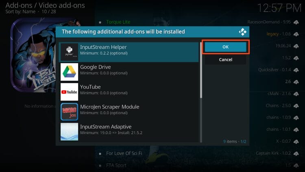The height and width of the screenshot is (172, 305).
Task: Click the cloud icon beside chains 1.0.1
Action: point(296,130)
